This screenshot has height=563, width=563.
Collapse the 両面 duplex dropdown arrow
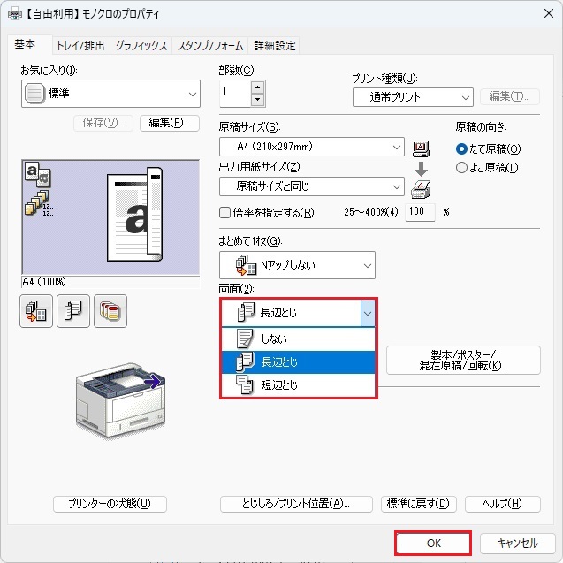pyautogui.click(x=368, y=313)
